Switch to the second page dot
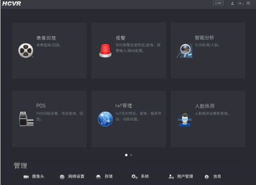 click(x=131, y=155)
